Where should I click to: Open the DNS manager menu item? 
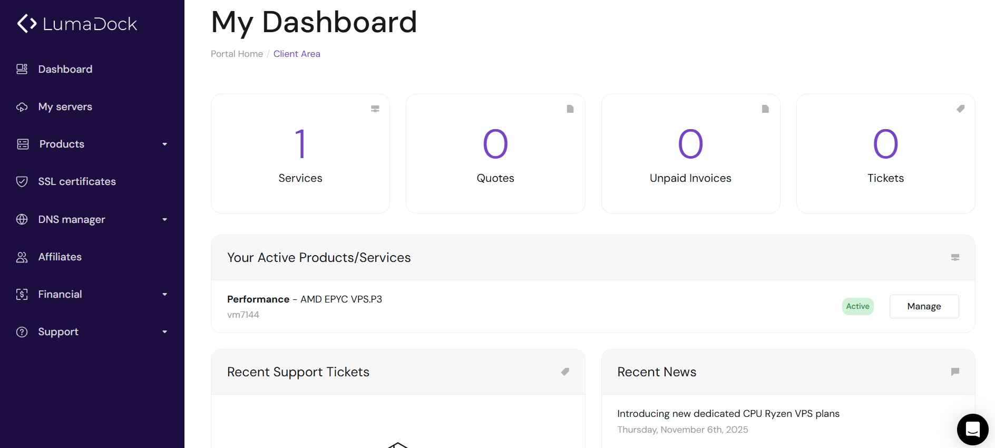(x=72, y=219)
